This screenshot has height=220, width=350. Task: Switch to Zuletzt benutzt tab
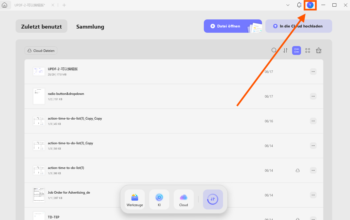41,26
